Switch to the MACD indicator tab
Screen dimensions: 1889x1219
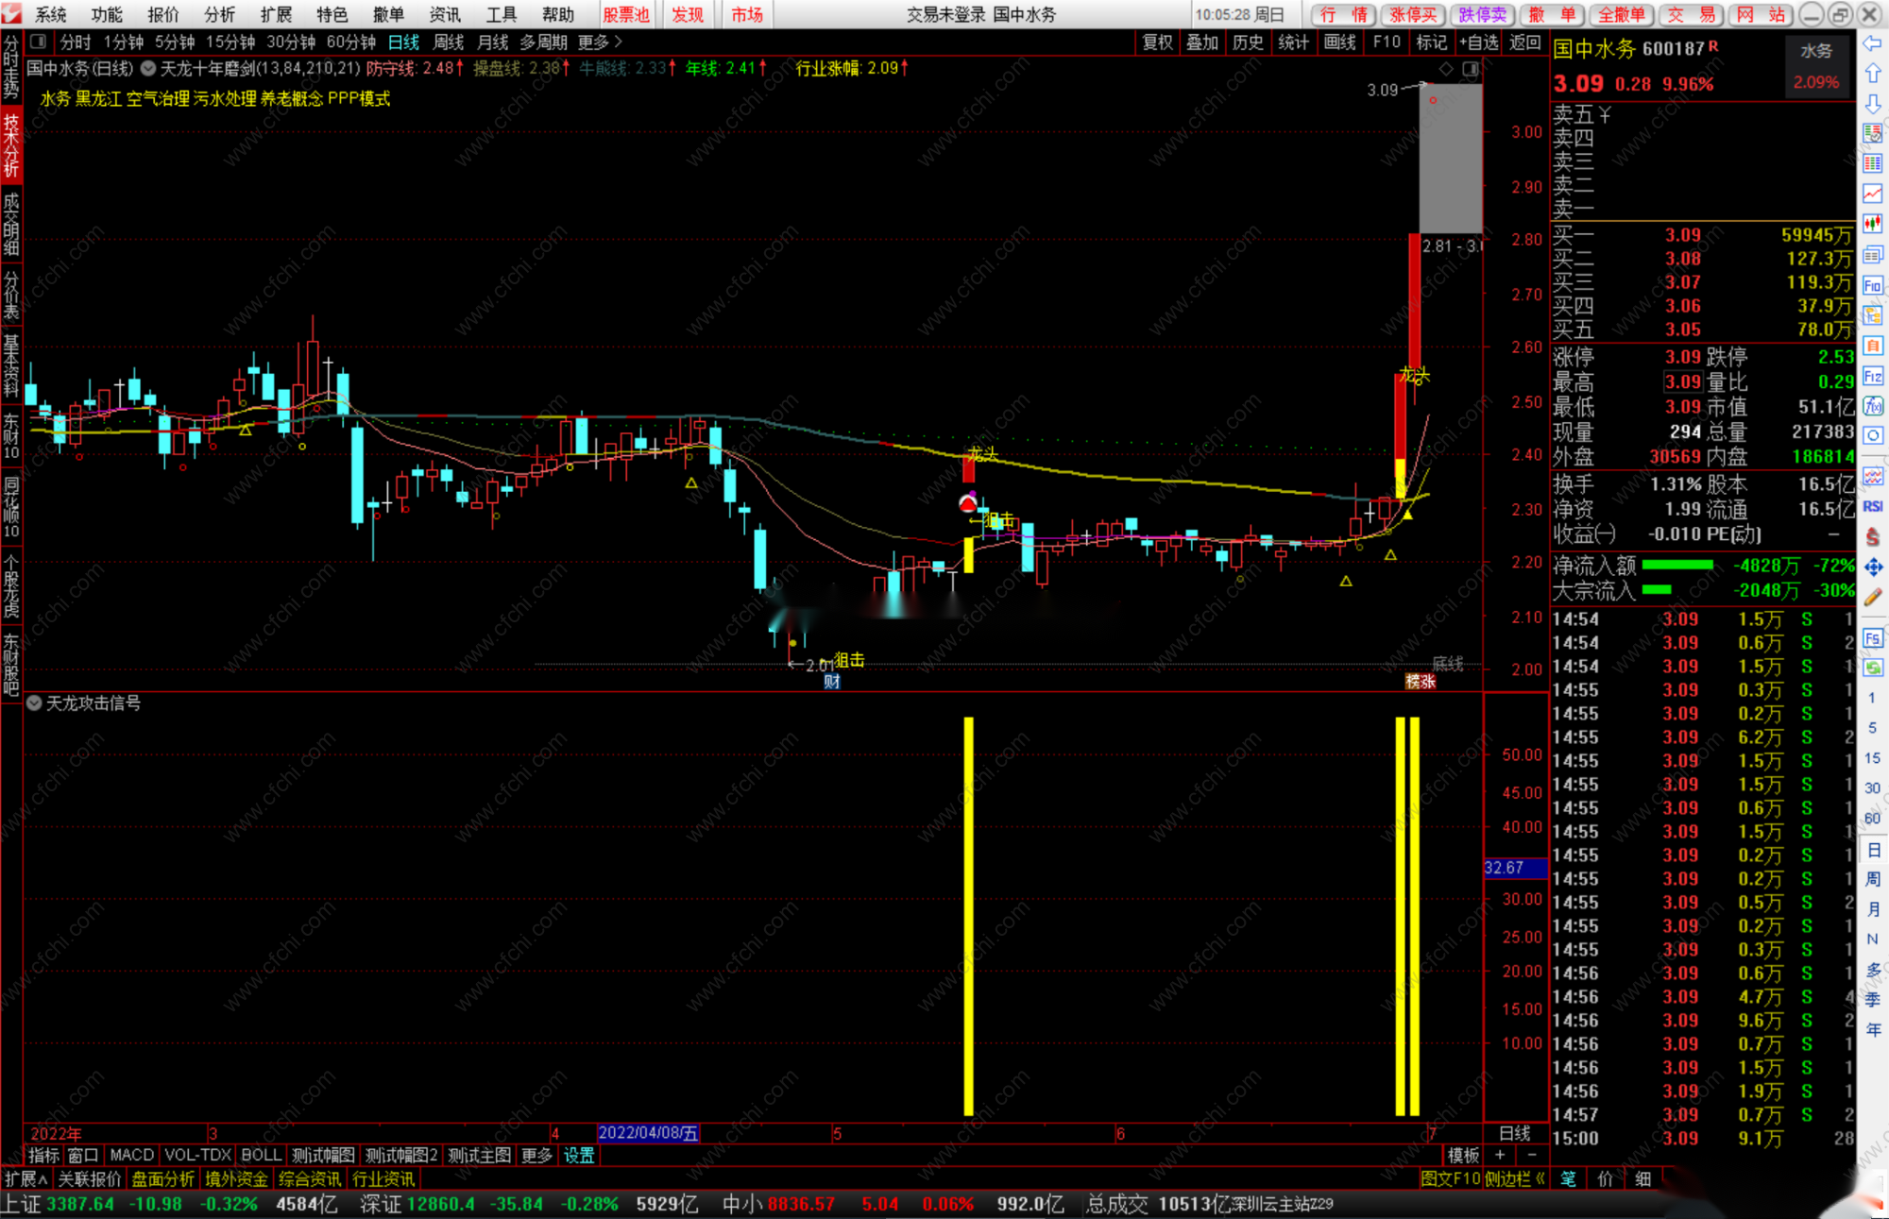coord(131,1155)
